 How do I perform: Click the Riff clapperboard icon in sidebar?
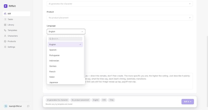point(5,14)
